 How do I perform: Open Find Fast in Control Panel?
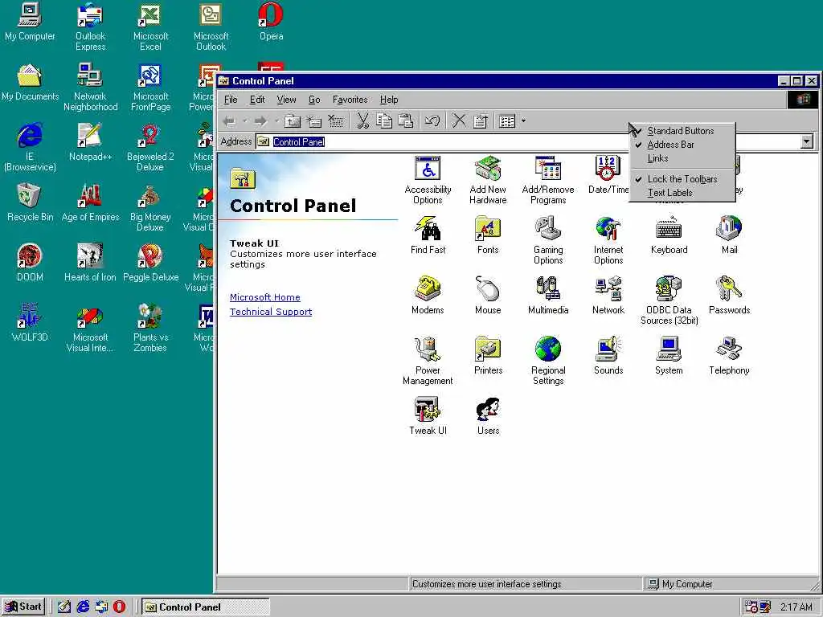click(x=428, y=235)
